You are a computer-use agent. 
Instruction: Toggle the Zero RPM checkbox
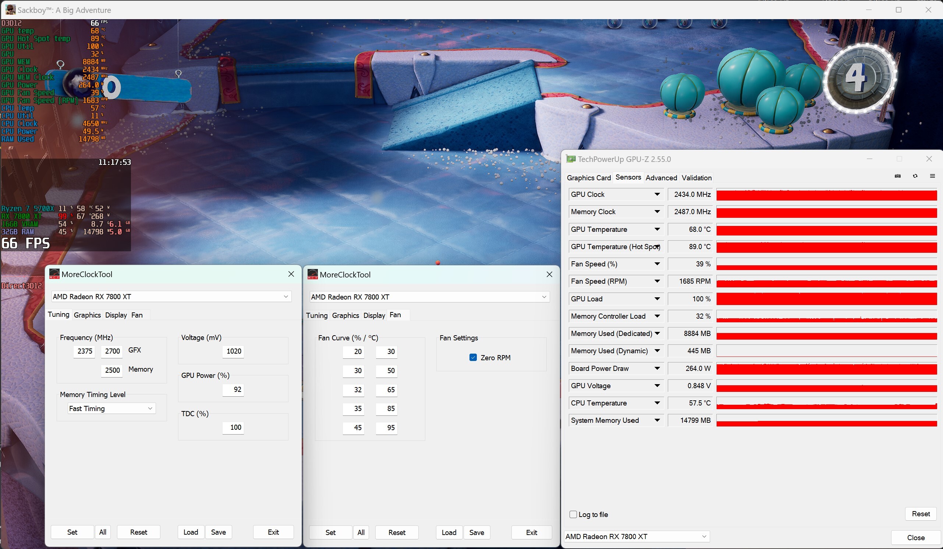(473, 357)
